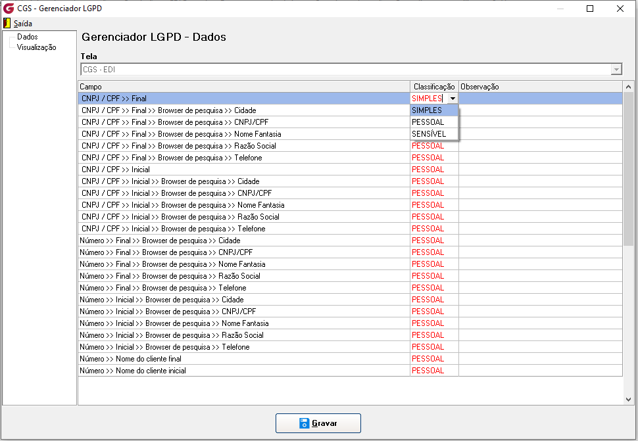Click the Tela dropdown arrow
Screen dimensions: 638x441
tap(616, 70)
